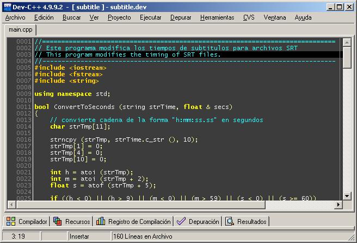This screenshot has width=357, height=243.
Task: Select the main.cpp editor tab
Action: click(18, 29)
